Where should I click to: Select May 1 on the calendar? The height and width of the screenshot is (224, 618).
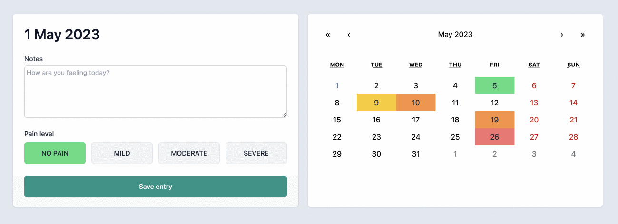click(337, 85)
